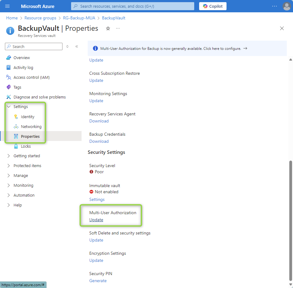The image size is (293, 288).
Task: Open the Azure portal hamburger menu
Action: point(8,6)
